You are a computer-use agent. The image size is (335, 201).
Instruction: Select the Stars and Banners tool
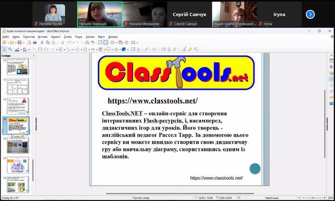click(x=116, y=50)
